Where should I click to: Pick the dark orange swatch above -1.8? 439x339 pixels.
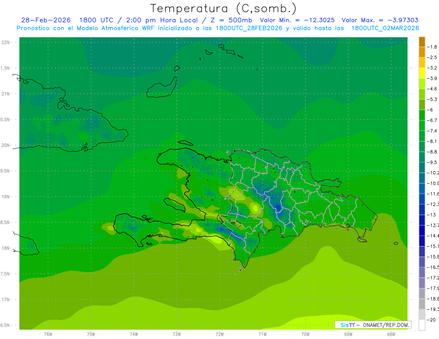click(x=422, y=42)
